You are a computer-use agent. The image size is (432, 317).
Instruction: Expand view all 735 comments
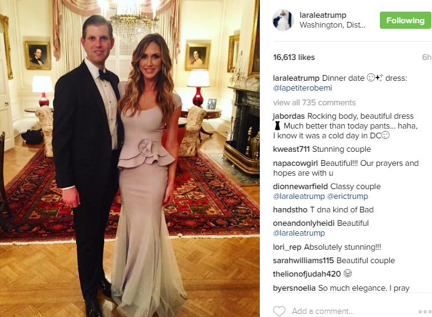314,103
